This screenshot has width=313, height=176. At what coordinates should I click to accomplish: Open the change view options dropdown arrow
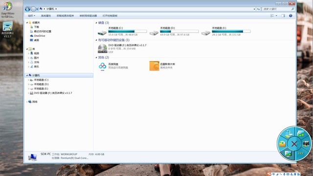pos(276,16)
